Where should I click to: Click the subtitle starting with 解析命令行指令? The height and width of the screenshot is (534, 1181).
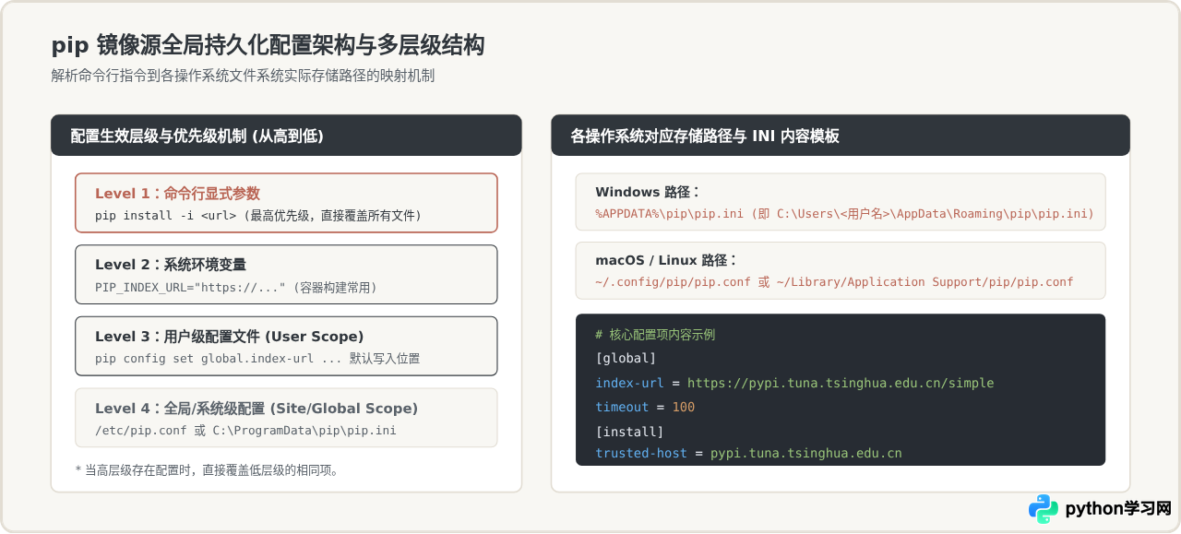coord(243,76)
